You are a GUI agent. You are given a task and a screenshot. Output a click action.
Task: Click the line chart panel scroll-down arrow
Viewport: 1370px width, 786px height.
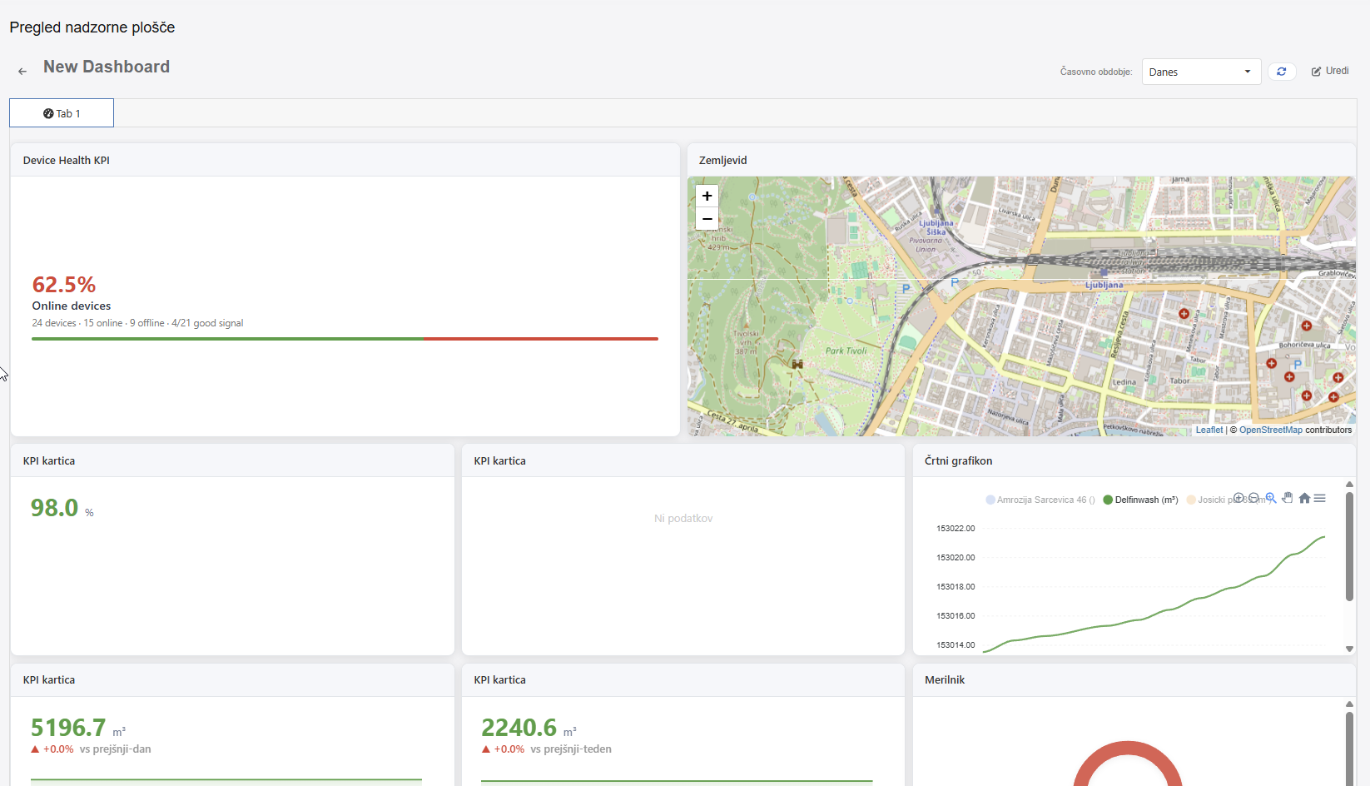[1349, 649]
